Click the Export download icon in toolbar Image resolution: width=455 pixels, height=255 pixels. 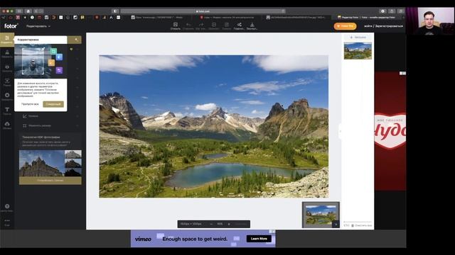coord(252,26)
